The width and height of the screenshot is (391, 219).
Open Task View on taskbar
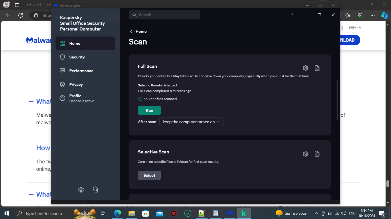[x=103, y=213]
